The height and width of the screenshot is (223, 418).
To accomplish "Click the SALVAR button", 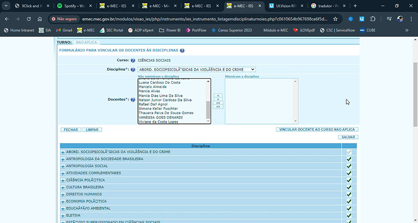I will click(x=348, y=137).
